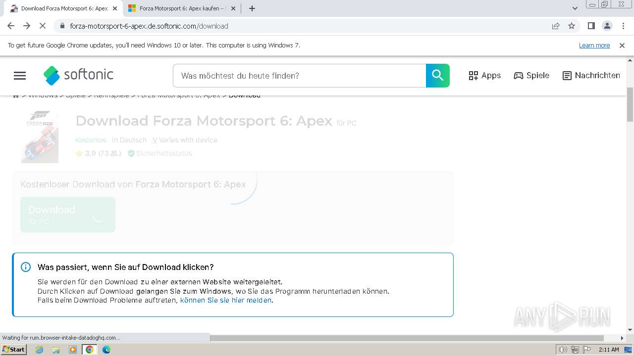
Task: Click the 'Kostenlos' label
Action: pyautogui.click(x=91, y=140)
